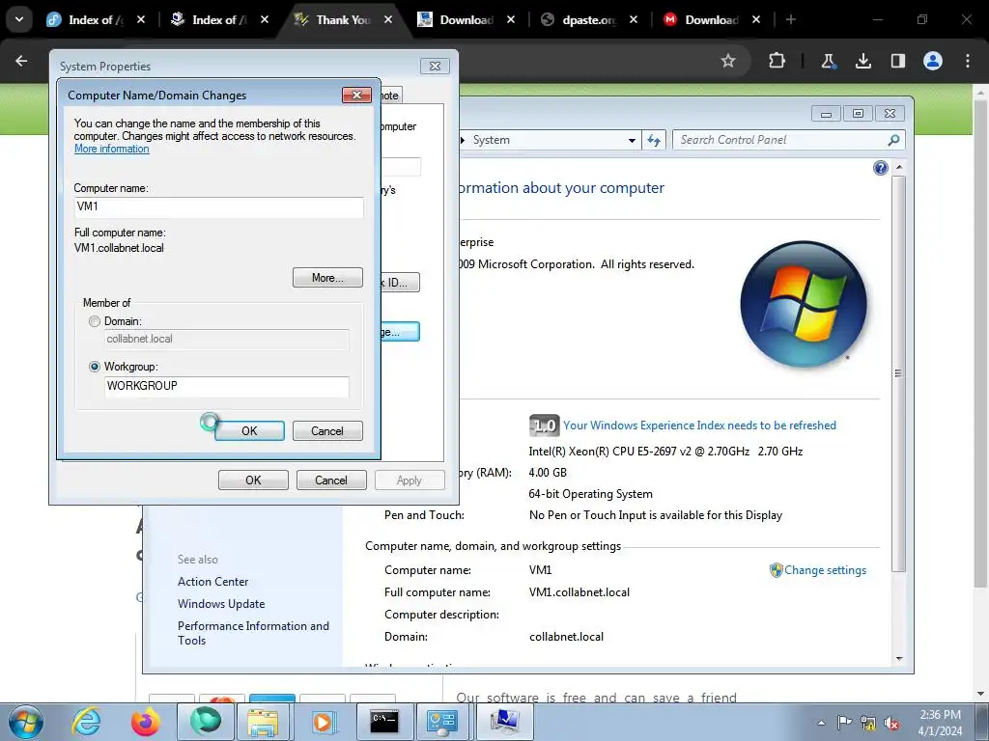
Task: Open Action Center flag tray icon
Action: [x=844, y=723]
